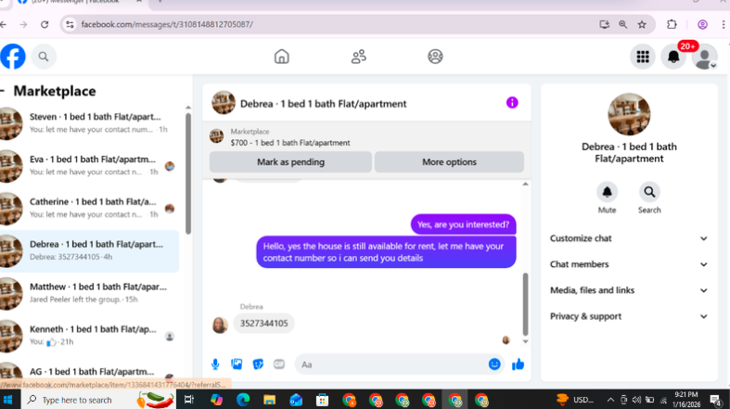Click the Windows taskbar search box
Screen dimensions: 730x409
coord(97,400)
